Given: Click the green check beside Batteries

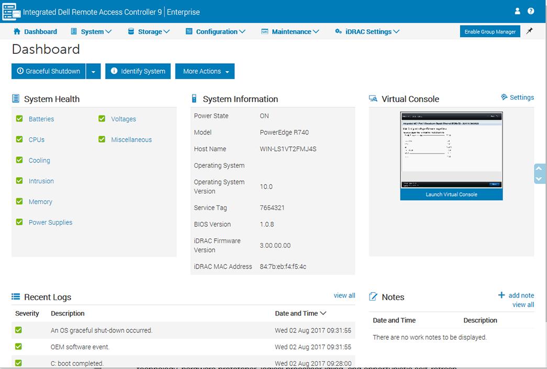Looking at the screenshot, I should (19, 119).
